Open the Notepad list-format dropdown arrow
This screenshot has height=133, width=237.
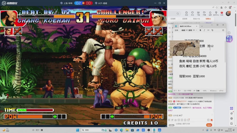(196, 30)
